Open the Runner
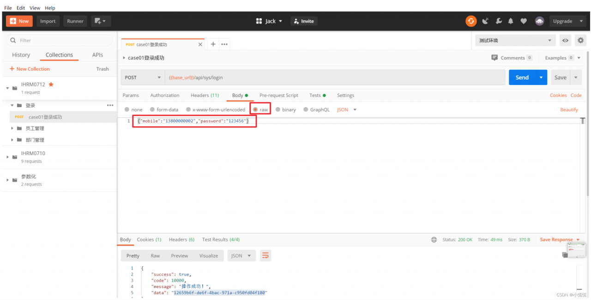The image size is (591, 300). [x=75, y=21]
